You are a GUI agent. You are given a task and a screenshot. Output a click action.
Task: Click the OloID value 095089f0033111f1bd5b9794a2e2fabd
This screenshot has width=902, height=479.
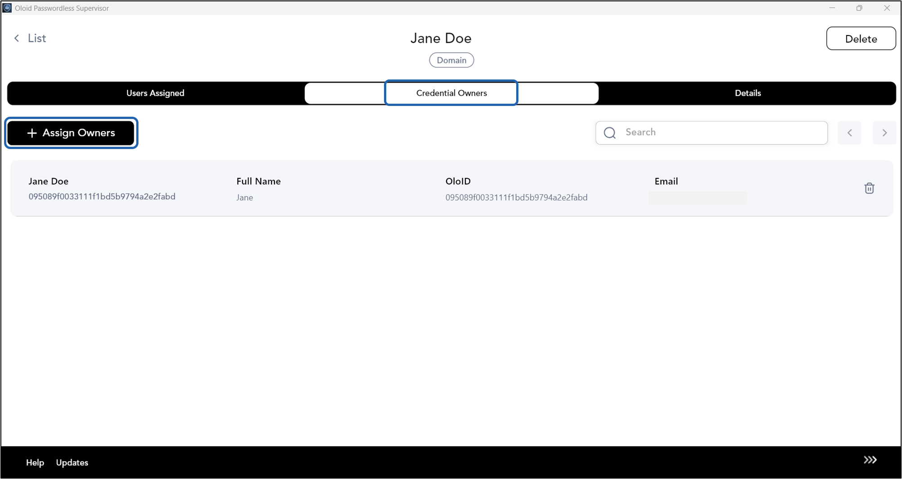[516, 198]
